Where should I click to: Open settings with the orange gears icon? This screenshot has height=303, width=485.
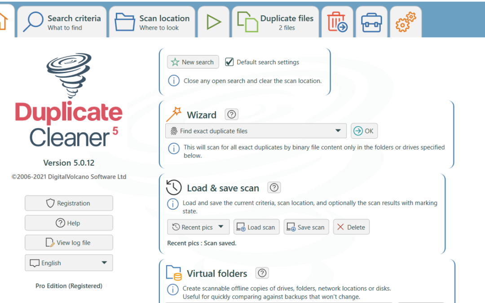point(406,22)
